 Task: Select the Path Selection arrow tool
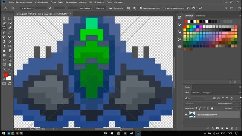[10, 60]
